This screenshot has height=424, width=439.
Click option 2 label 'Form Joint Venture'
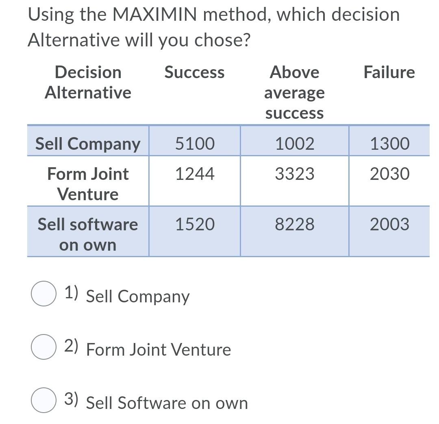(159, 349)
